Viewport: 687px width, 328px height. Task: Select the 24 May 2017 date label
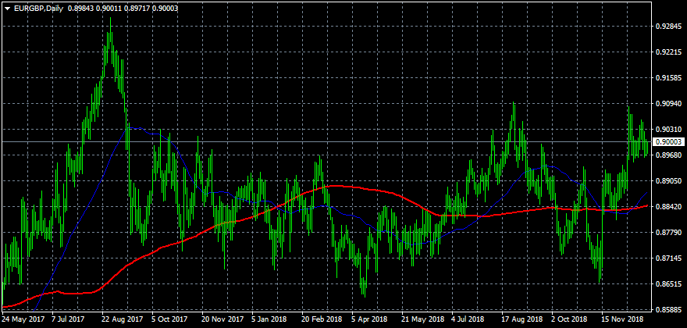click(x=23, y=319)
